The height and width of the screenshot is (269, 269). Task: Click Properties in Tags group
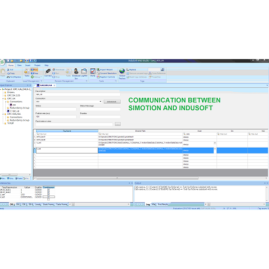[155, 77]
